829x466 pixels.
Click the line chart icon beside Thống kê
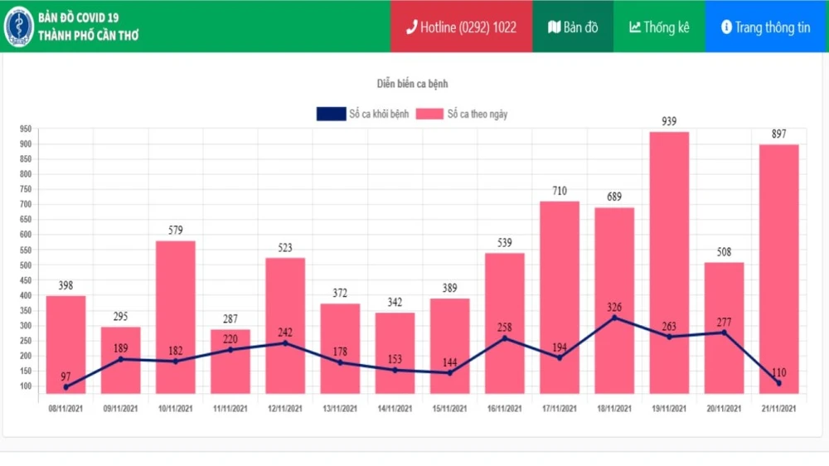(635, 27)
